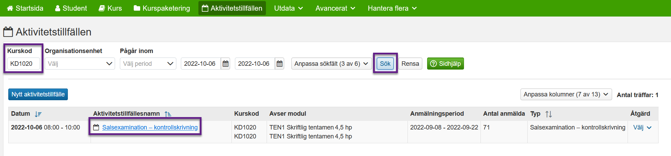Sort by Datum column descending icon
The image size is (671, 156).
(38, 114)
